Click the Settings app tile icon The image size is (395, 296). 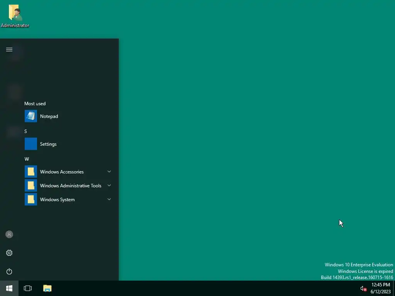point(31,144)
